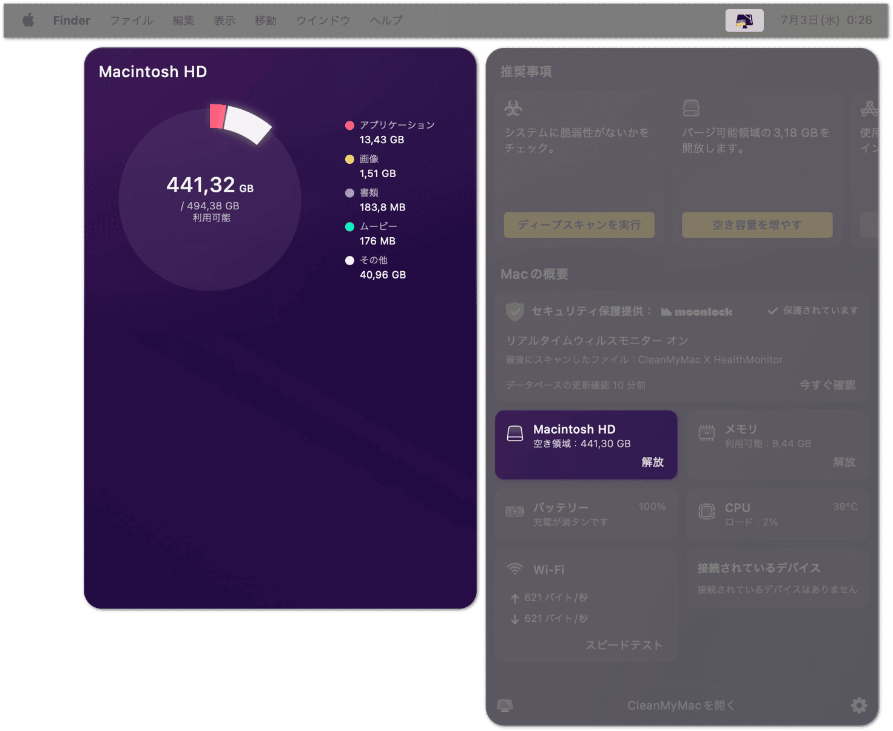Click 解放 in the メモリ card
This screenshot has width=893, height=731.
pyautogui.click(x=844, y=462)
